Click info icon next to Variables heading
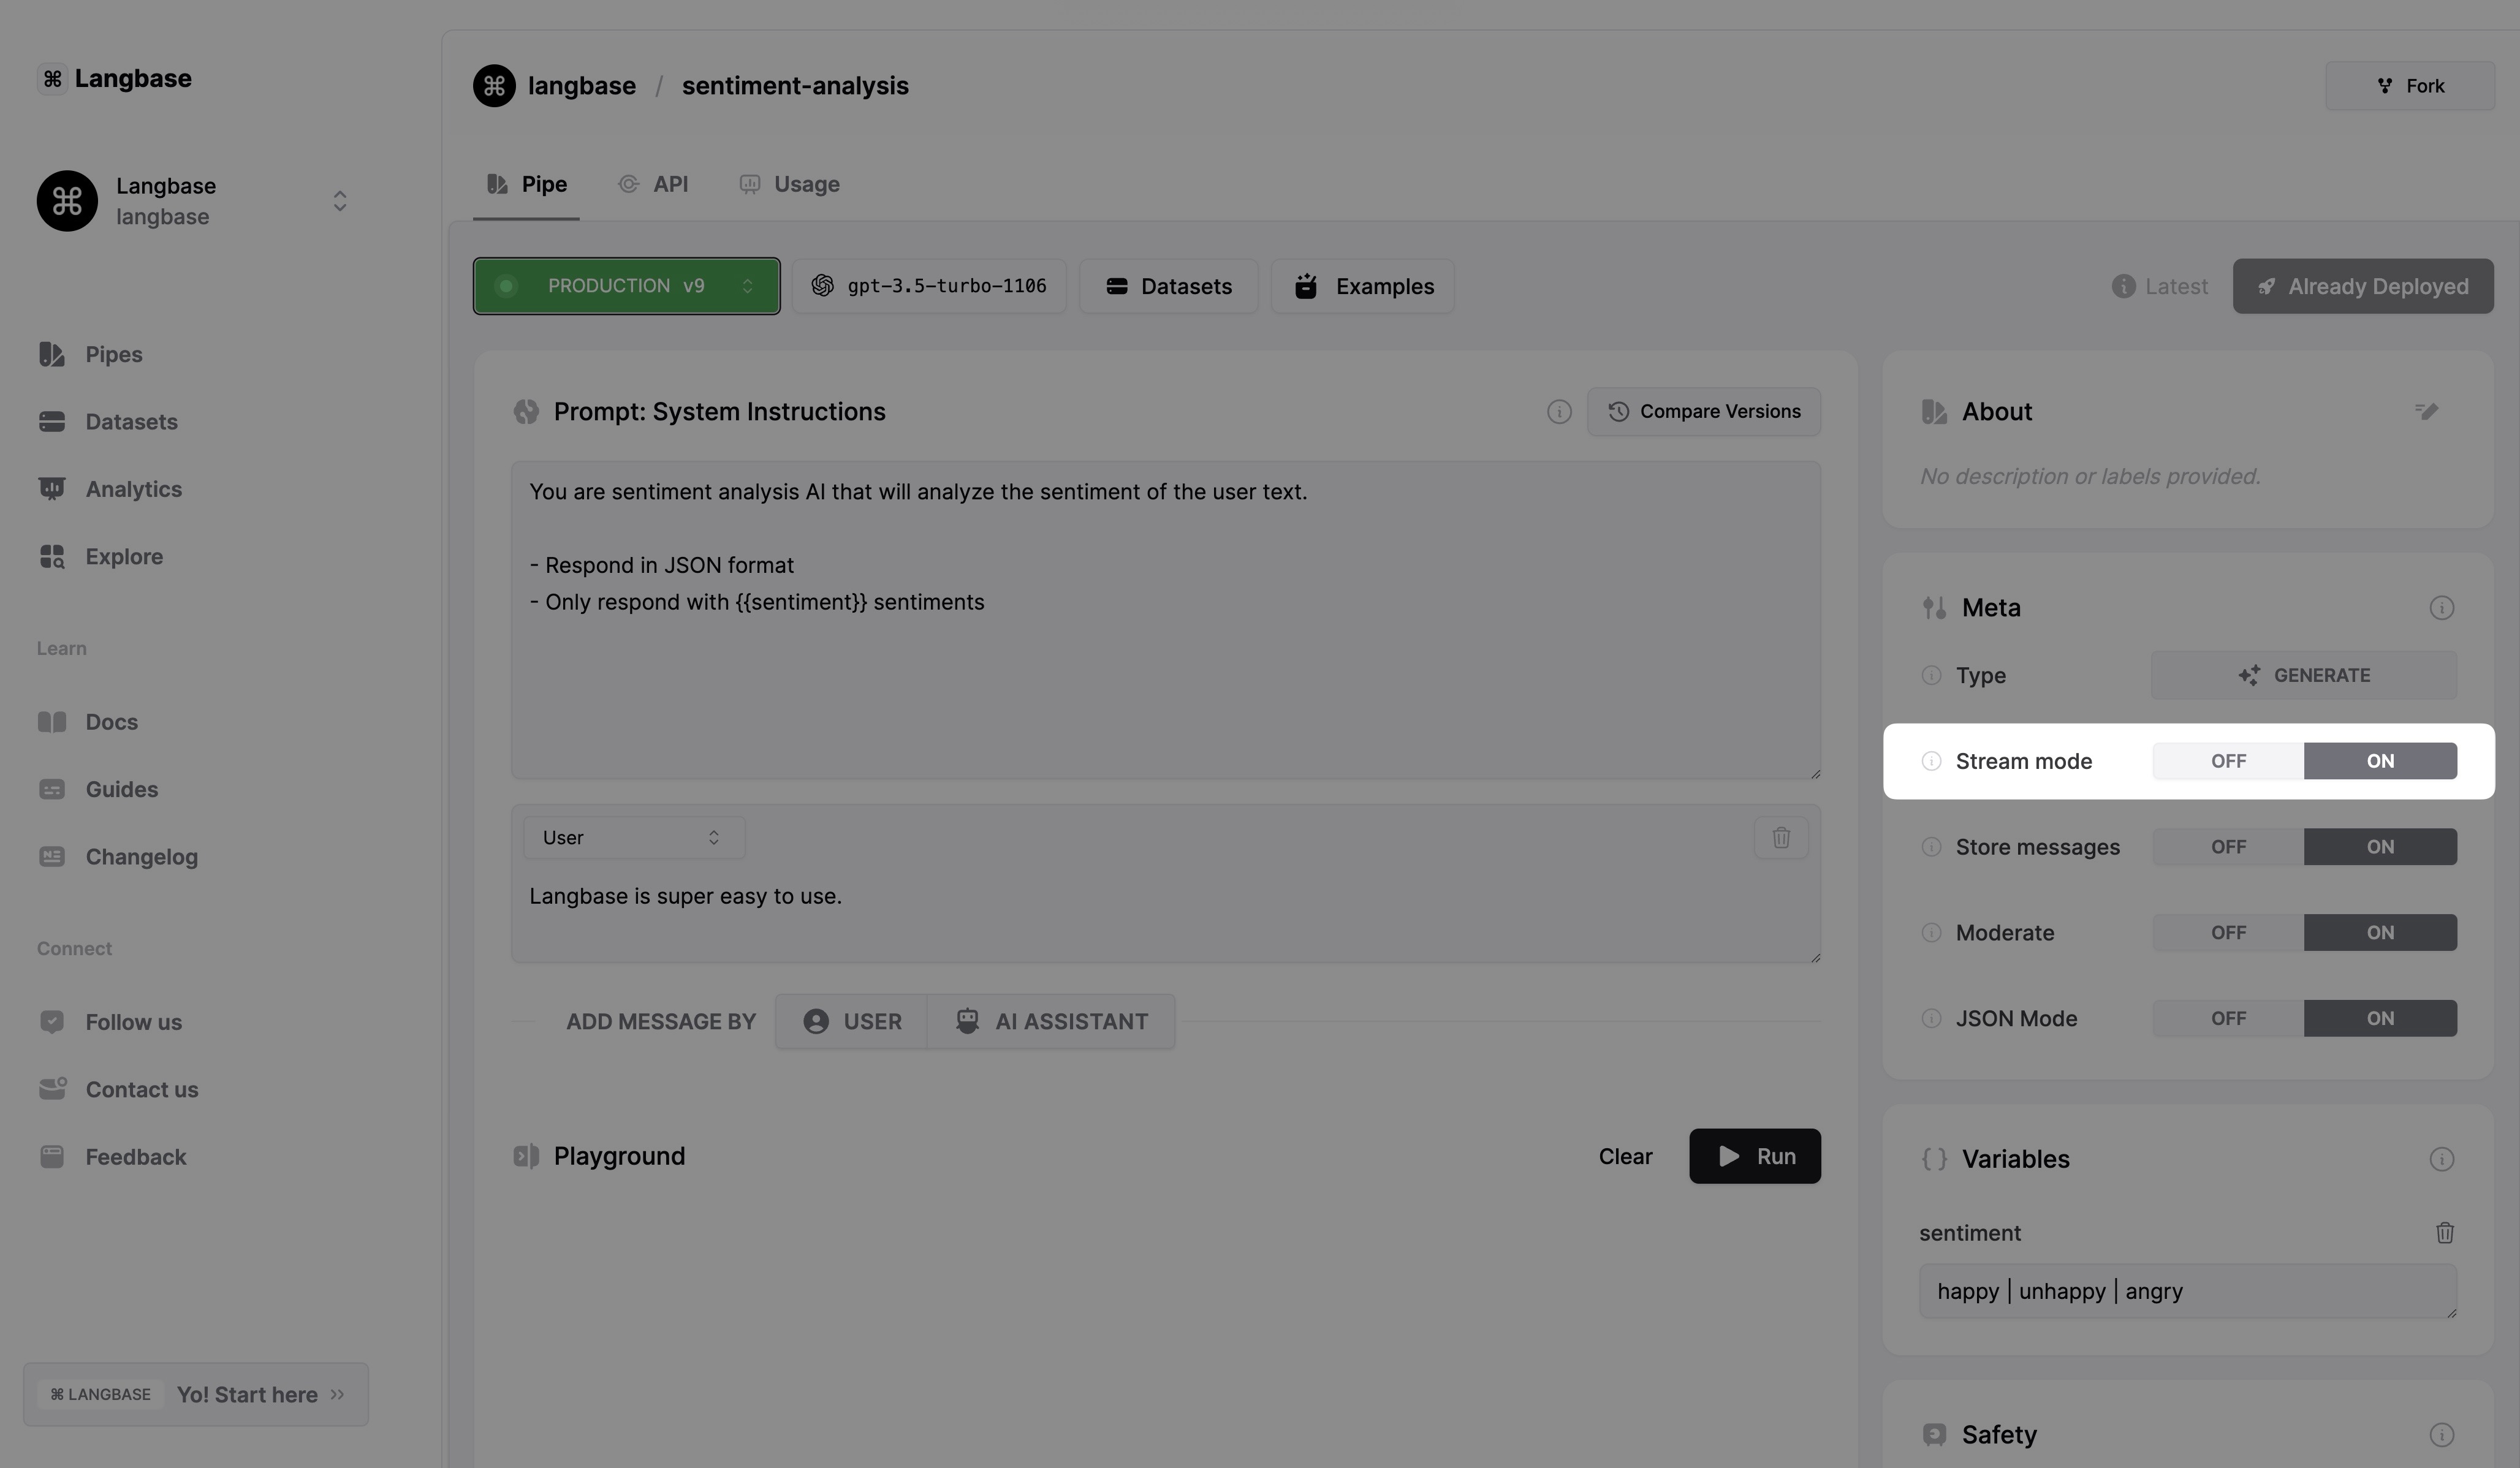This screenshot has height=1468, width=2520. [2441, 1159]
